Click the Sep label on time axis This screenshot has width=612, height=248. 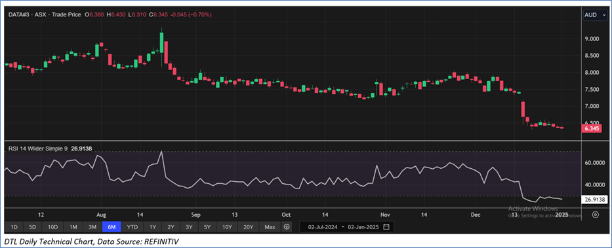(x=195, y=215)
